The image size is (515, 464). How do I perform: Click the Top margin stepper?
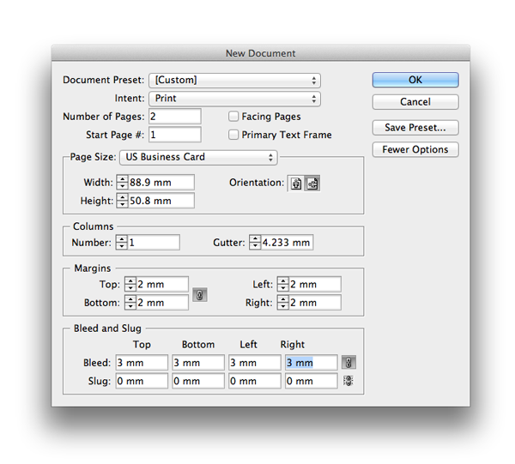(x=130, y=284)
